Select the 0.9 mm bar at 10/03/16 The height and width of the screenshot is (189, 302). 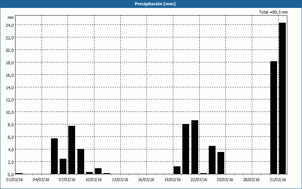(x=98, y=171)
